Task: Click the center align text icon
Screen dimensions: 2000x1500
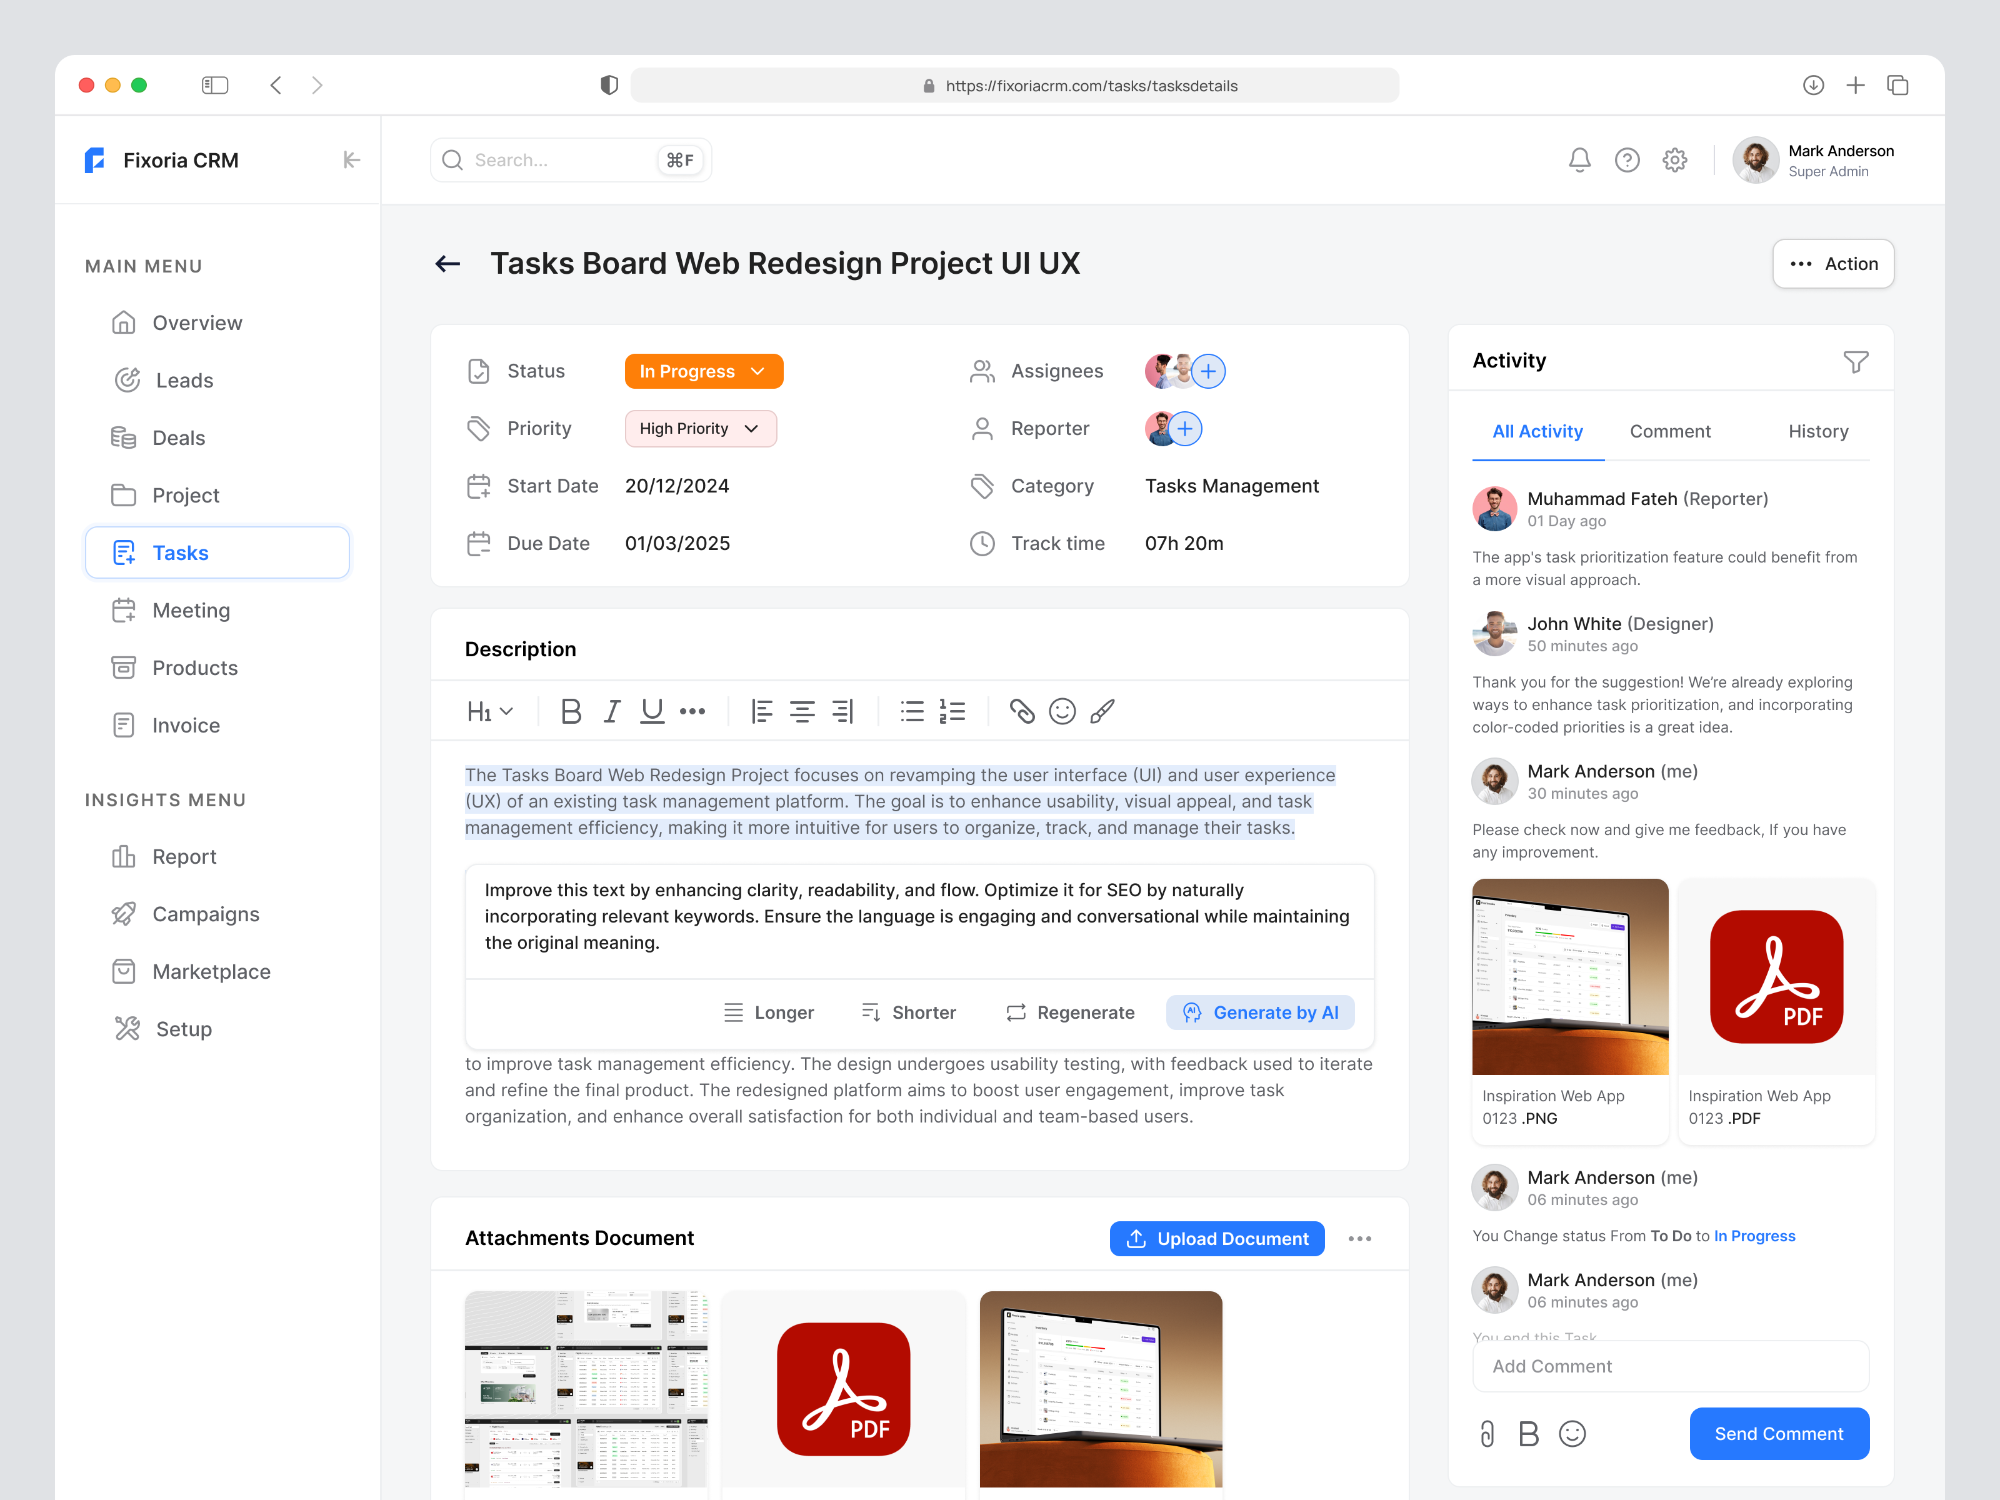Action: pos(802,711)
